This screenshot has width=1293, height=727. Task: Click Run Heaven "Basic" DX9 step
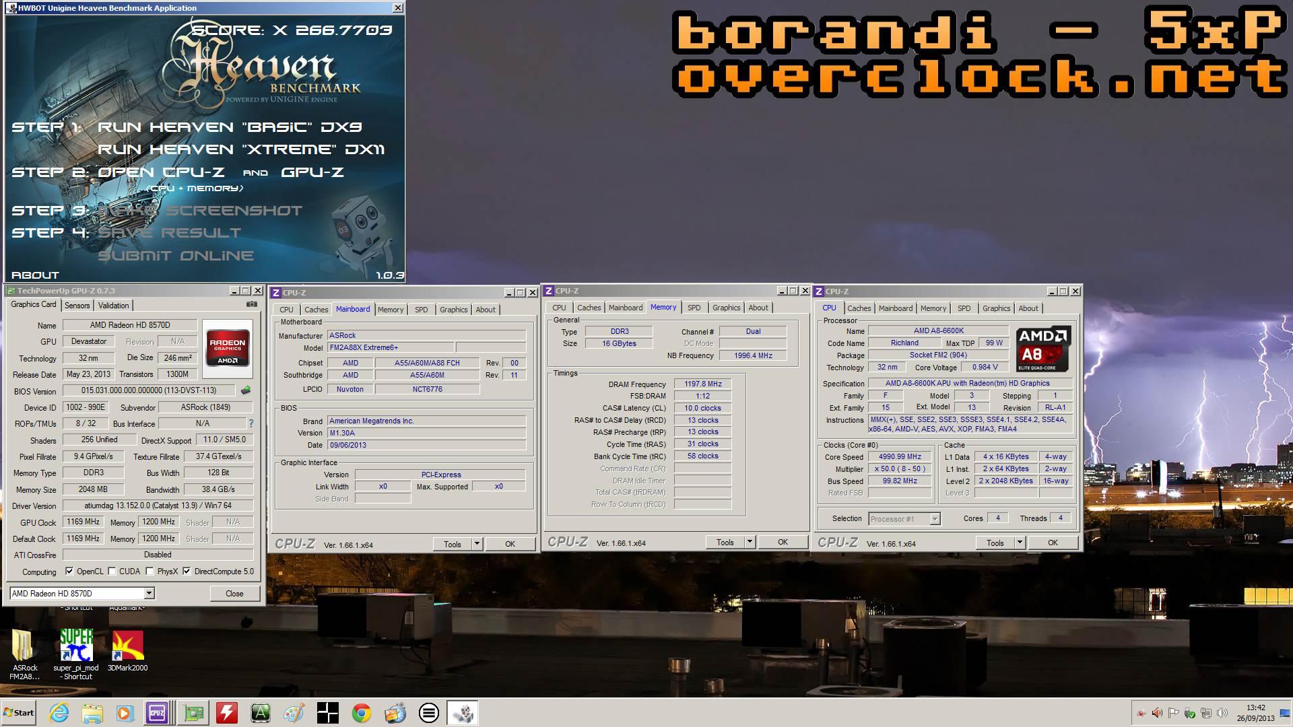tap(230, 127)
